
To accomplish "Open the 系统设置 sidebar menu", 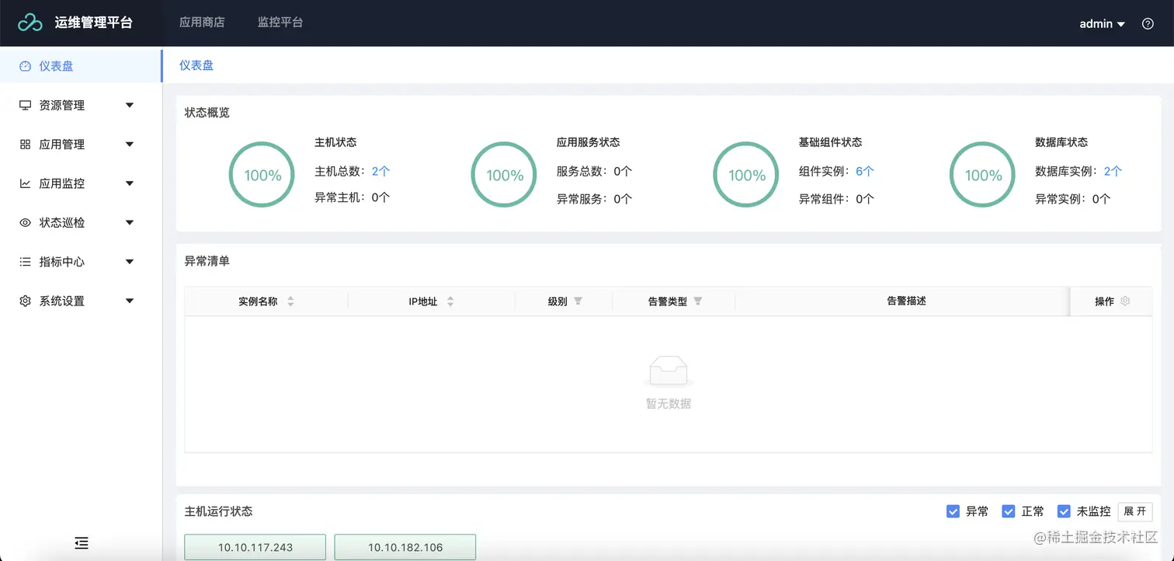I will (81, 301).
